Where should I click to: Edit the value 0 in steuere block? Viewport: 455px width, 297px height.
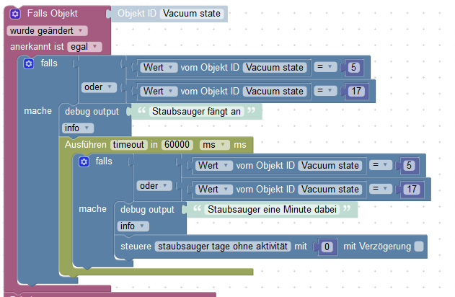[327, 247]
